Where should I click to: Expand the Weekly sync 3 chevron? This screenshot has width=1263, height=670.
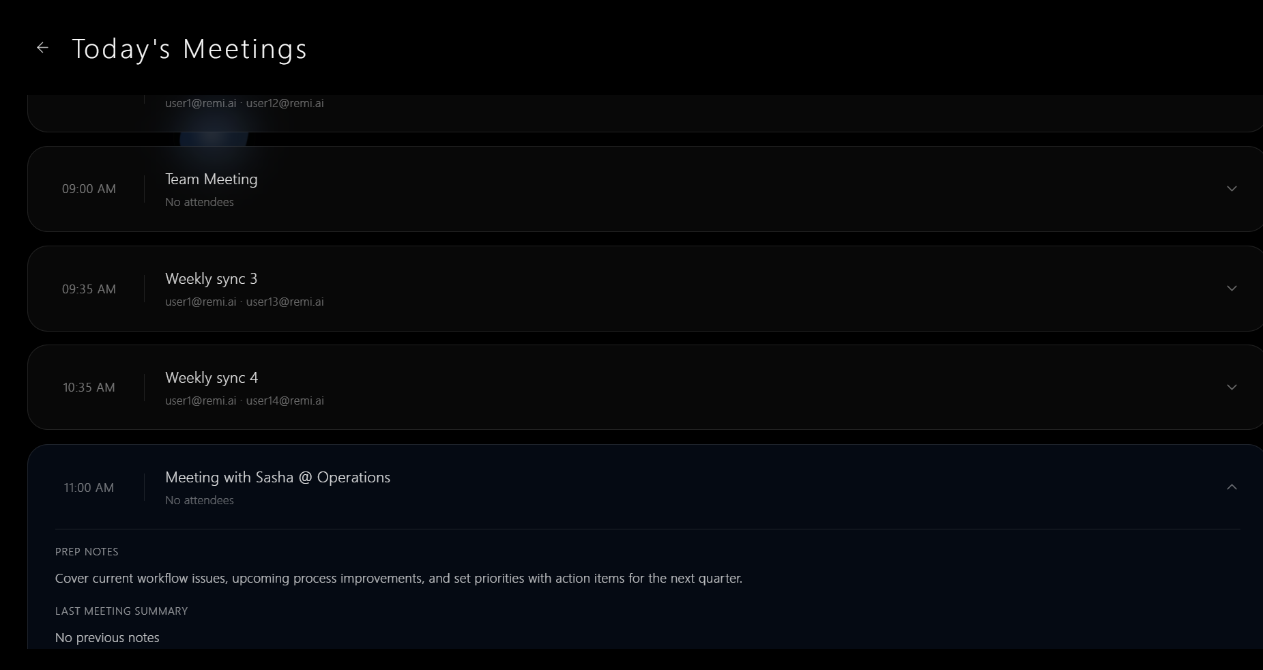1232,289
